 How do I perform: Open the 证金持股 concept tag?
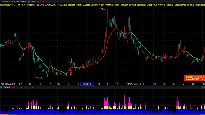point(86,5)
